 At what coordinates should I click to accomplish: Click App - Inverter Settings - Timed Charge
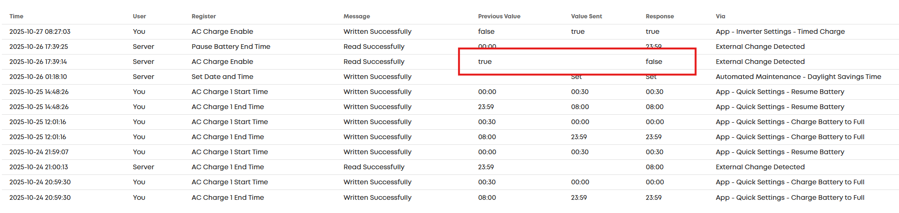(780, 32)
